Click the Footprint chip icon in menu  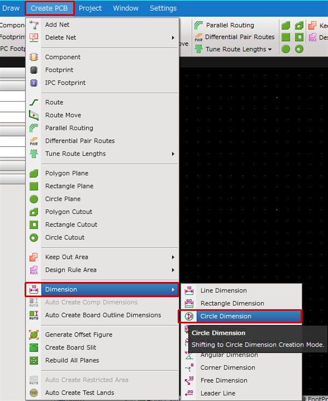[x=34, y=70]
